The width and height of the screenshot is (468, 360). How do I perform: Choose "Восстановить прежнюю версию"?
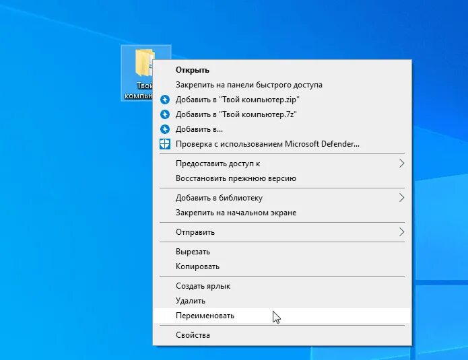click(282, 178)
